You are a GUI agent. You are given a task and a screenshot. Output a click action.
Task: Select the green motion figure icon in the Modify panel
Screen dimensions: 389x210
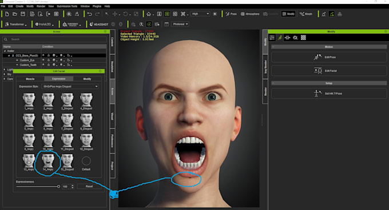(x=280, y=38)
